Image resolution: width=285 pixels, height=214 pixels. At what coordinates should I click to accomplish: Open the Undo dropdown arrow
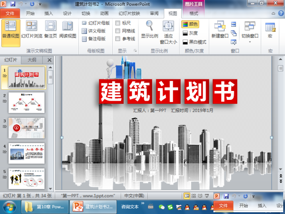coord(26,4)
